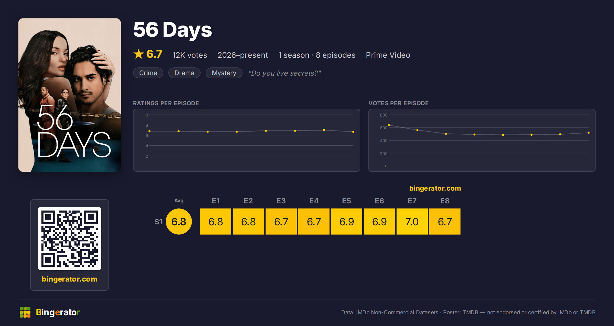614x326 pixels.
Task: Select the Mystery genre tag
Action: click(x=224, y=73)
